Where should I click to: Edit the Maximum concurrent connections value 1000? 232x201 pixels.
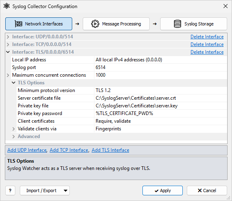[161, 75]
